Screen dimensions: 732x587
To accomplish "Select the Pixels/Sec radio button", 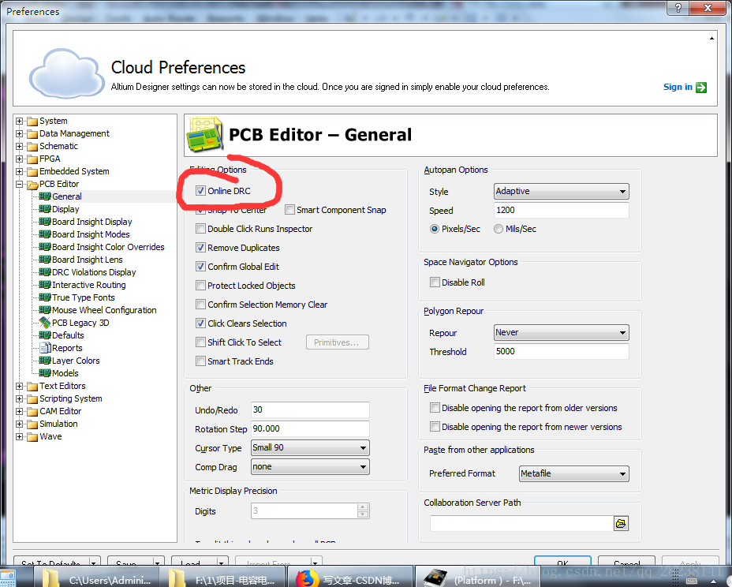I will point(435,229).
